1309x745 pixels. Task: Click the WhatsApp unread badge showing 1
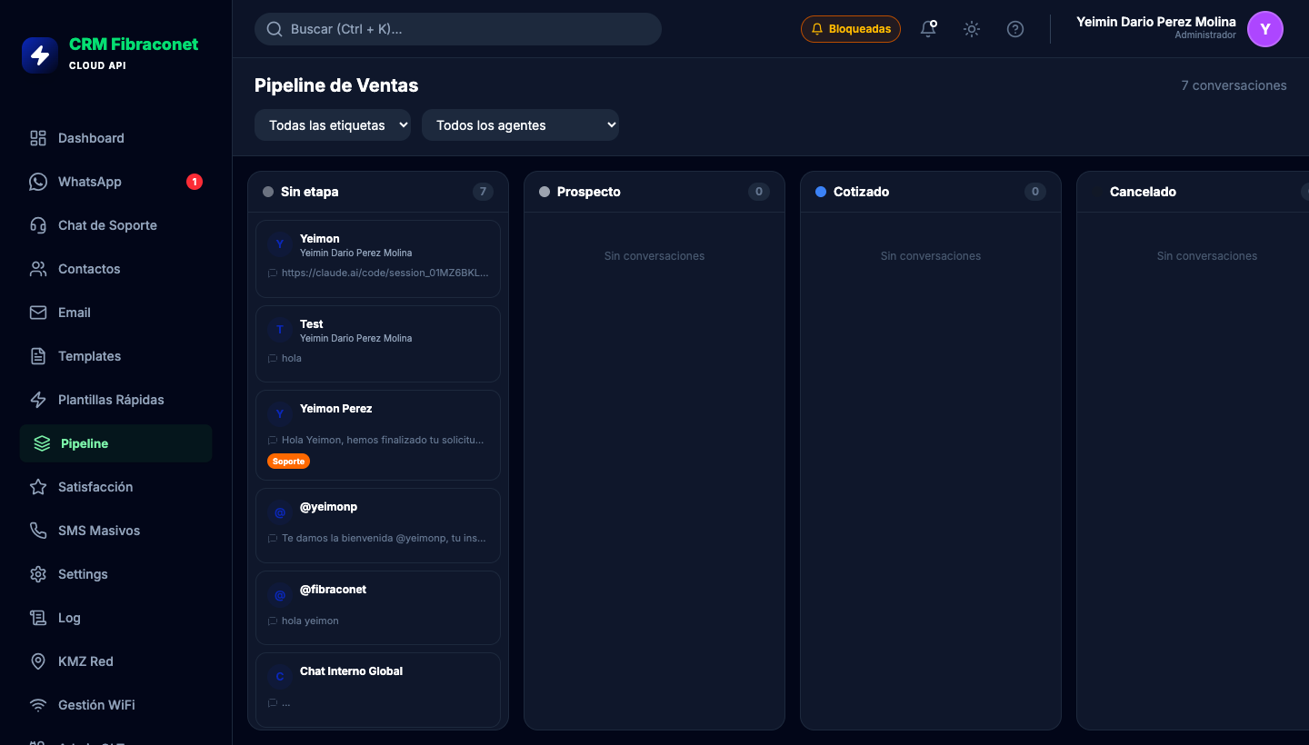click(195, 182)
